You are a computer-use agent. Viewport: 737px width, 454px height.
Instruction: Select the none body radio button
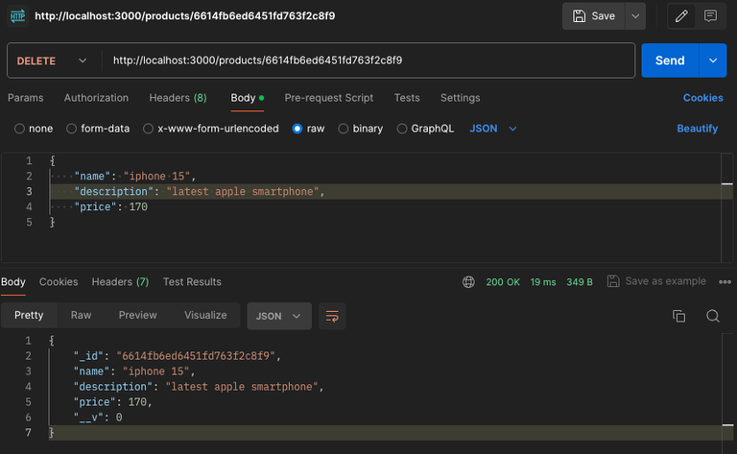tap(19, 129)
